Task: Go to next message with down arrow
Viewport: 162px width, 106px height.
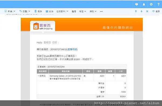Action: [x=141, y=11]
